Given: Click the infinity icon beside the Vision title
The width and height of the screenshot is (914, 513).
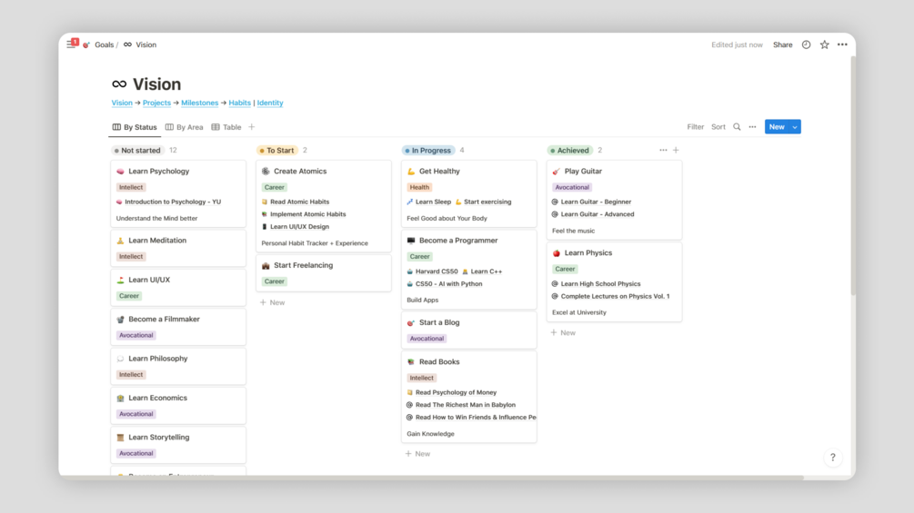Looking at the screenshot, I should [x=119, y=84].
